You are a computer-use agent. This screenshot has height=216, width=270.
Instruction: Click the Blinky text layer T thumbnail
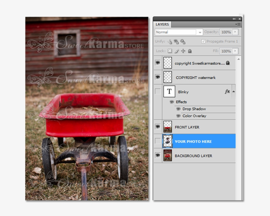169,92
